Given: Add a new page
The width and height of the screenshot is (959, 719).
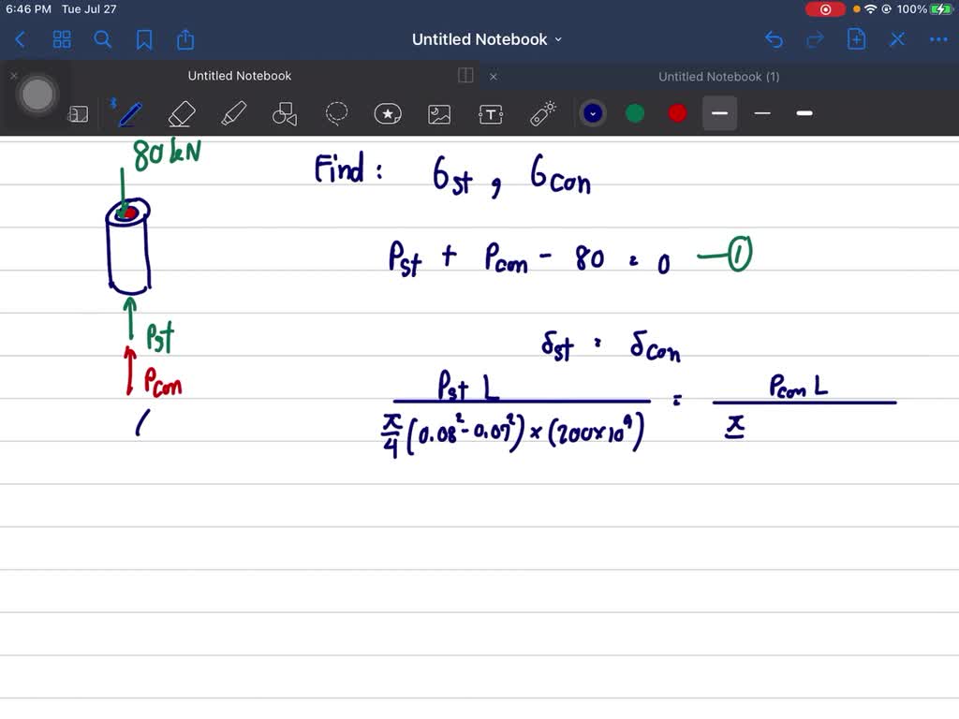Looking at the screenshot, I should pos(856,39).
